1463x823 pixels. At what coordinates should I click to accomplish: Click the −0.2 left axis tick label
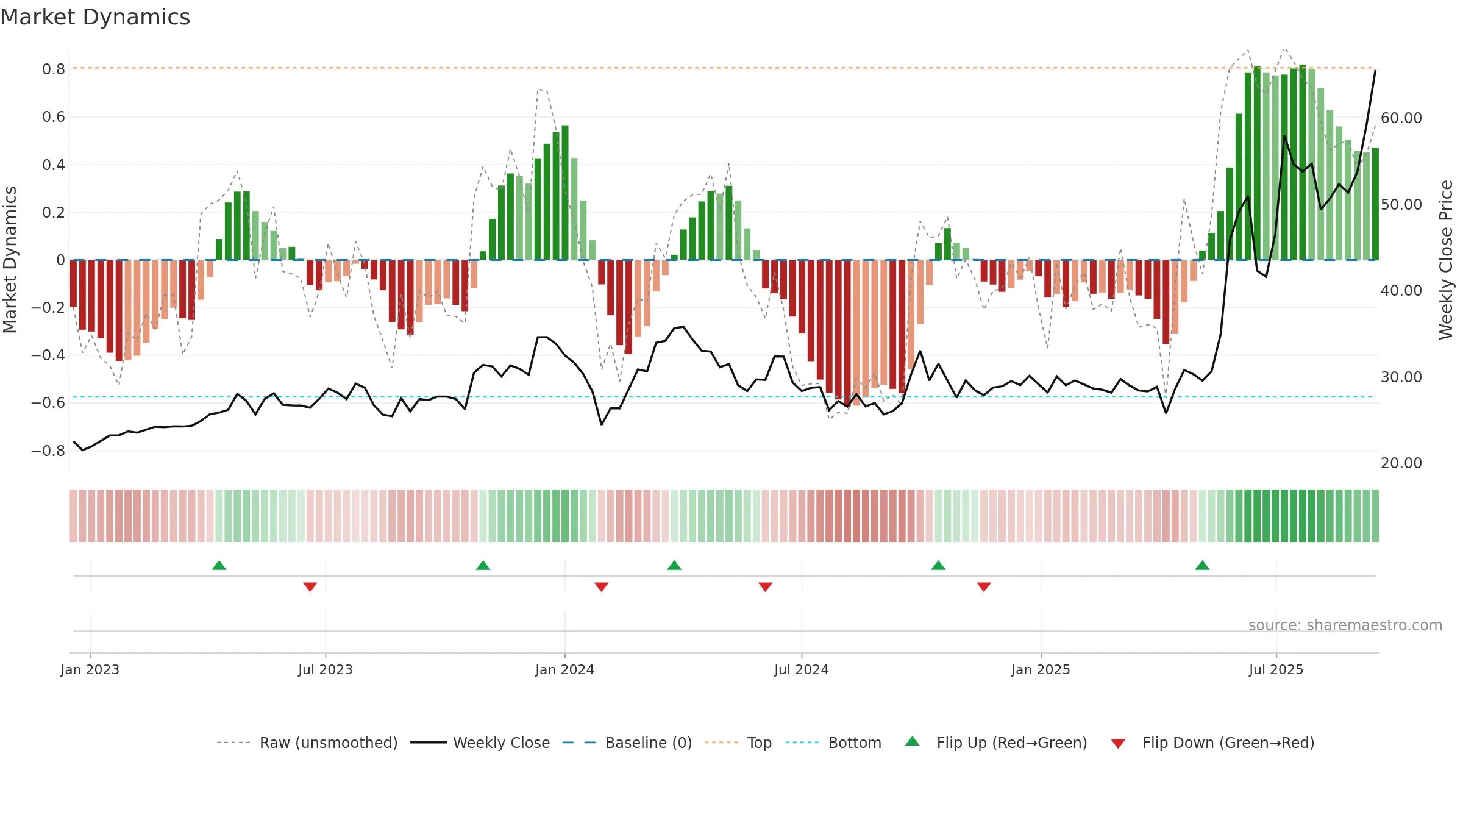point(48,307)
